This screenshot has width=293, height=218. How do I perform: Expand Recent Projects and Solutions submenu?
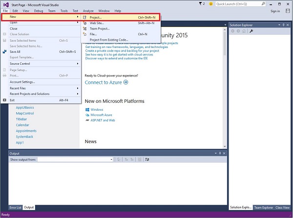pyautogui.click(x=78, y=94)
